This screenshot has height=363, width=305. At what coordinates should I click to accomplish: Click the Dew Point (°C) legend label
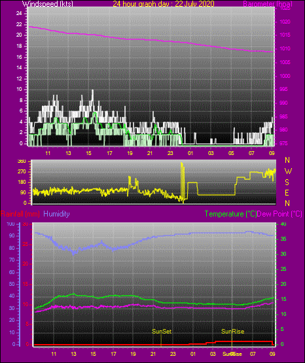(279, 214)
